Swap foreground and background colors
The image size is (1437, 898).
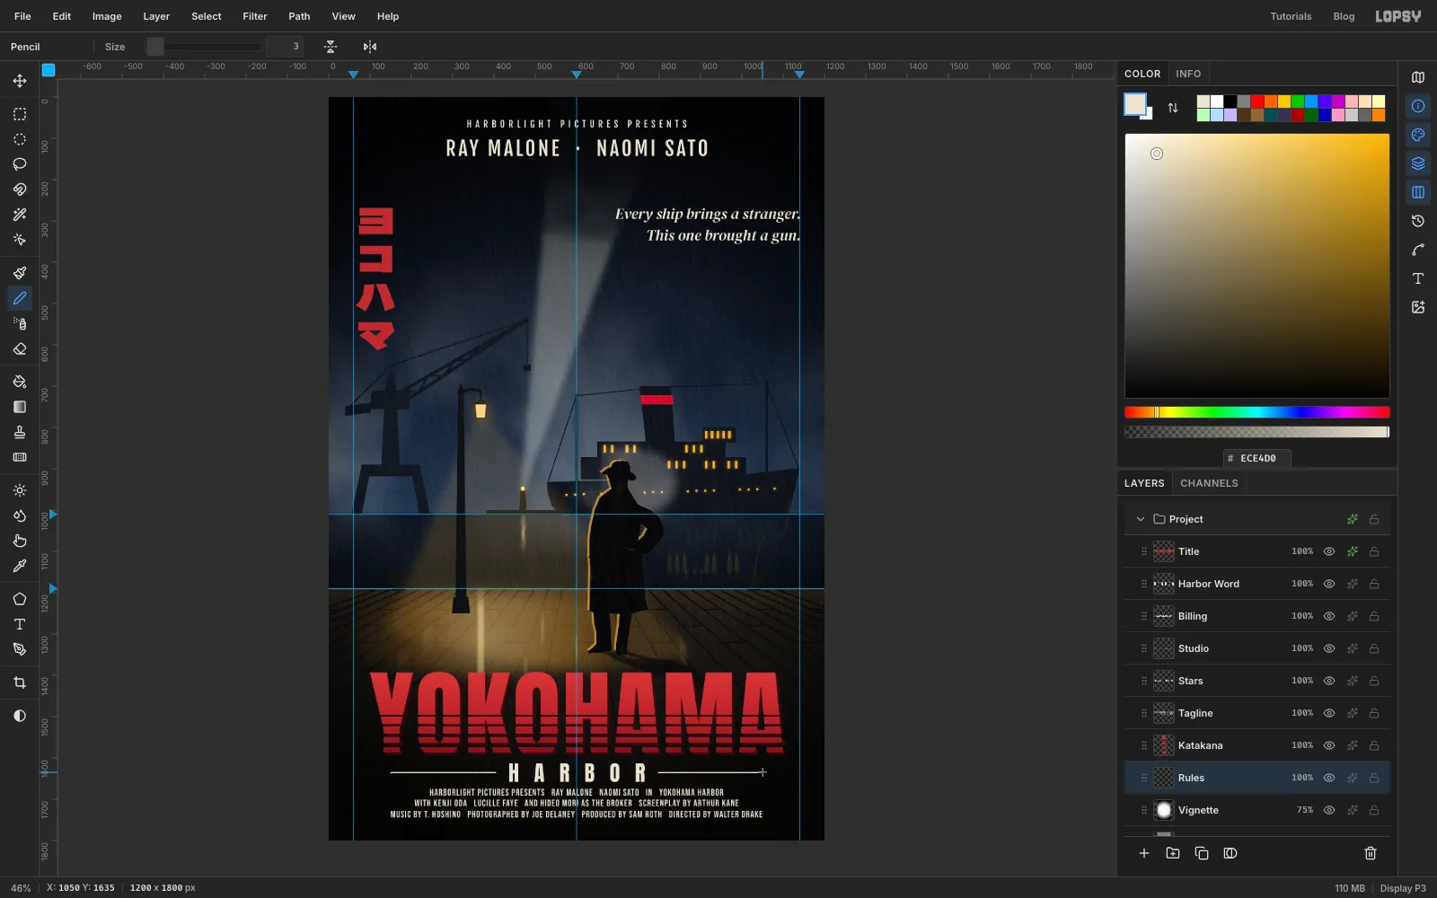1173,108
